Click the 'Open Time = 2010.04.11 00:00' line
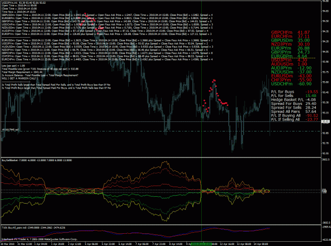Image resolution: width=331 pixels, height=246 pixels. click(19, 5)
